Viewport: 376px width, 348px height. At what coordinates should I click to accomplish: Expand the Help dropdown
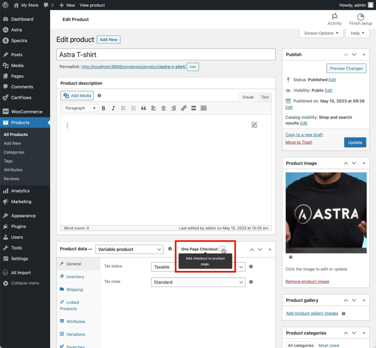(x=357, y=33)
